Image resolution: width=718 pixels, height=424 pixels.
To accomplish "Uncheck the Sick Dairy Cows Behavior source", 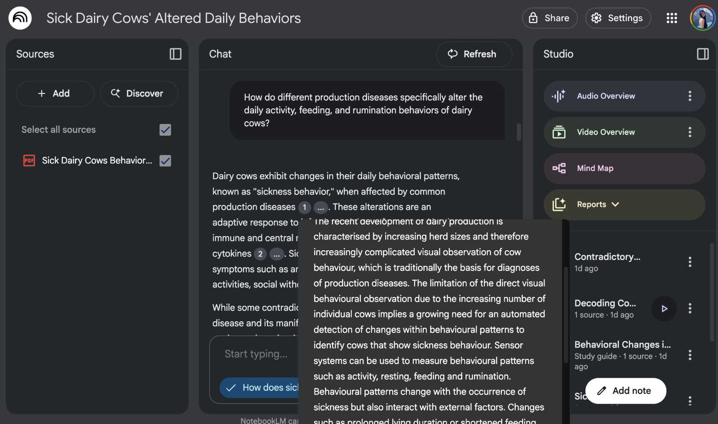I will [x=165, y=161].
